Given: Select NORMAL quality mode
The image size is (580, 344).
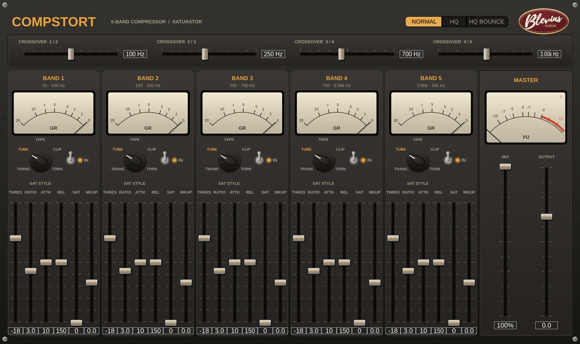Looking at the screenshot, I should coord(424,22).
